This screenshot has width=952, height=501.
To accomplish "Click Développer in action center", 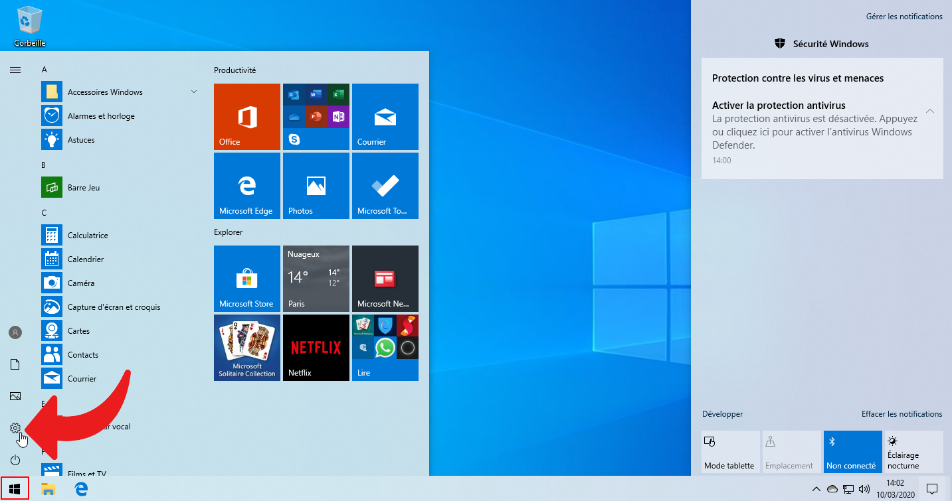I will pos(722,414).
